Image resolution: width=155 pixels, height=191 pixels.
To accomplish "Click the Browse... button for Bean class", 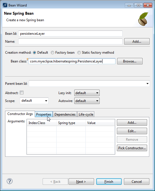I will click(x=130, y=61).
